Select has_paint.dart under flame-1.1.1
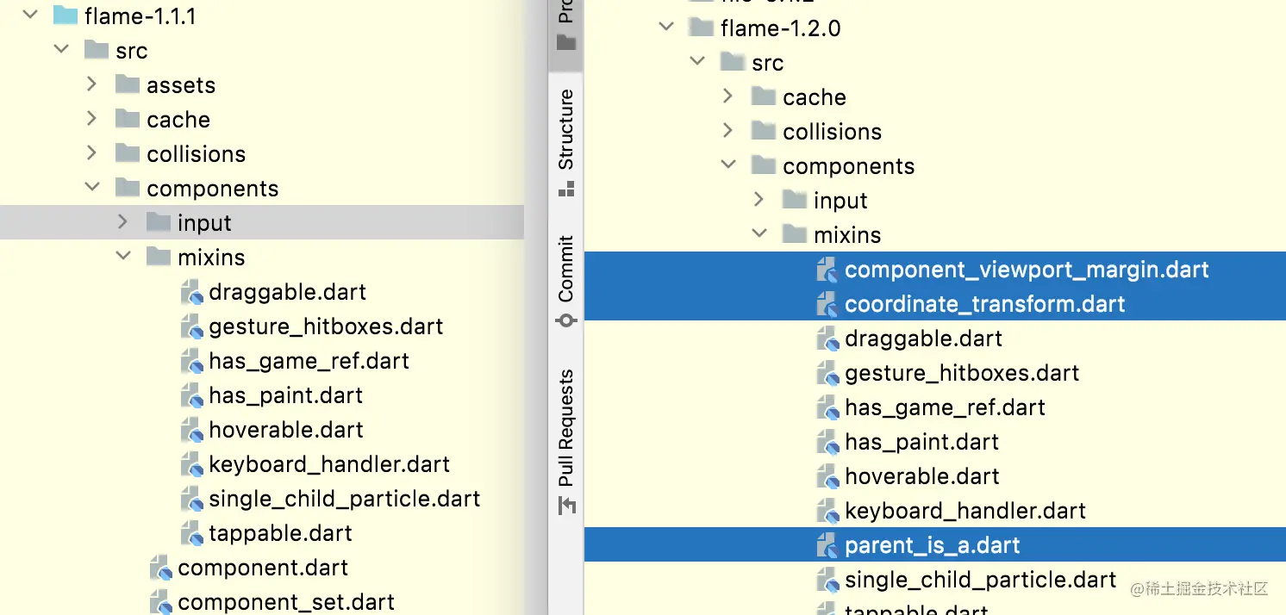The height and width of the screenshot is (615, 1286). click(285, 395)
